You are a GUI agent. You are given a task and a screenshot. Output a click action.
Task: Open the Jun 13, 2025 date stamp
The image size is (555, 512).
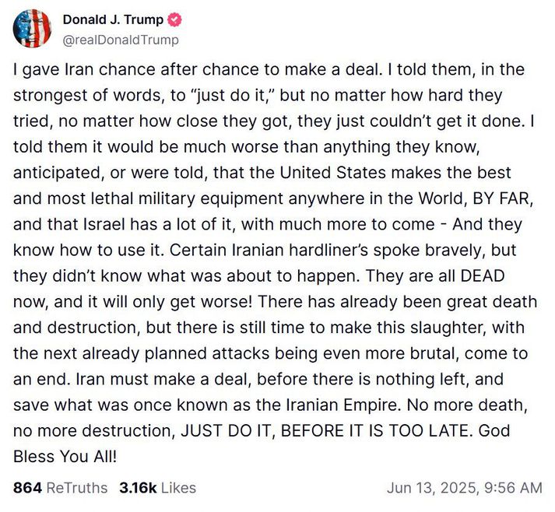[433, 489]
